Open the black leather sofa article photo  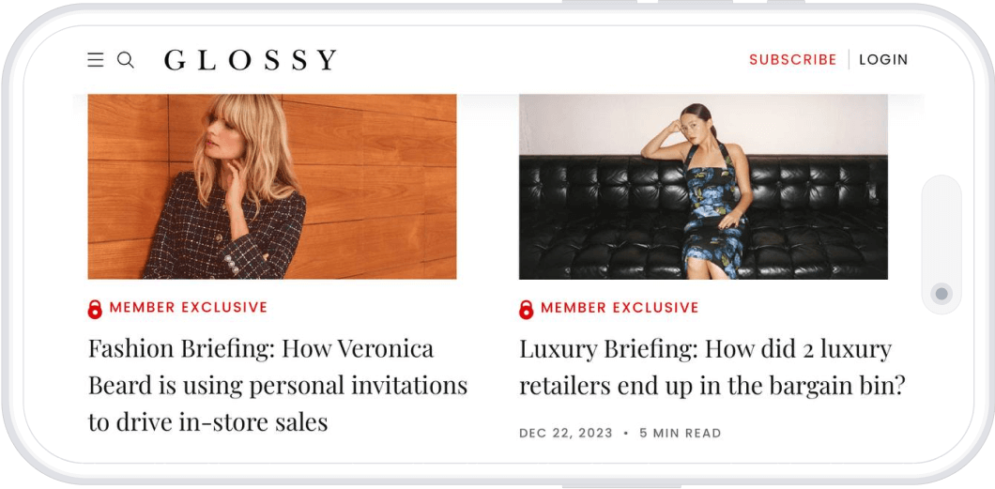(703, 187)
